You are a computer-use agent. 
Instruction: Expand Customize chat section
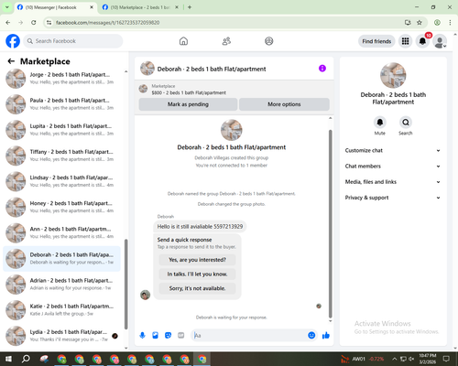coord(393,150)
